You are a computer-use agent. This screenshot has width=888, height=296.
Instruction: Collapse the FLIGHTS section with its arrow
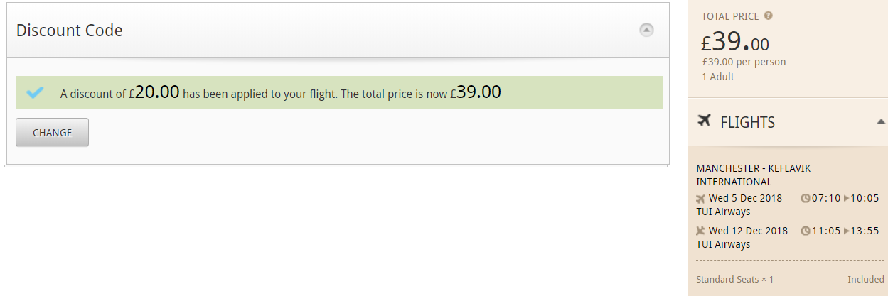click(x=881, y=122)
